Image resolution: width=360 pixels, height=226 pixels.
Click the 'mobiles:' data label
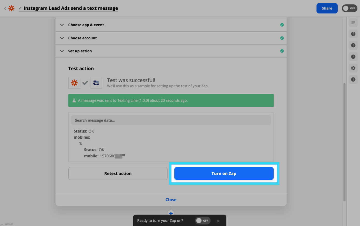tap(82, 137)
